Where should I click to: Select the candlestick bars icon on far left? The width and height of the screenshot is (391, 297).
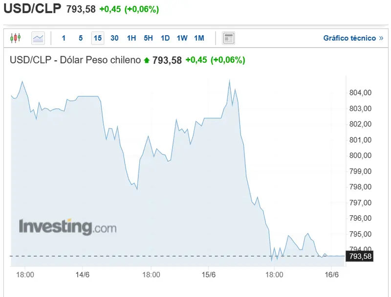(16, 38)
